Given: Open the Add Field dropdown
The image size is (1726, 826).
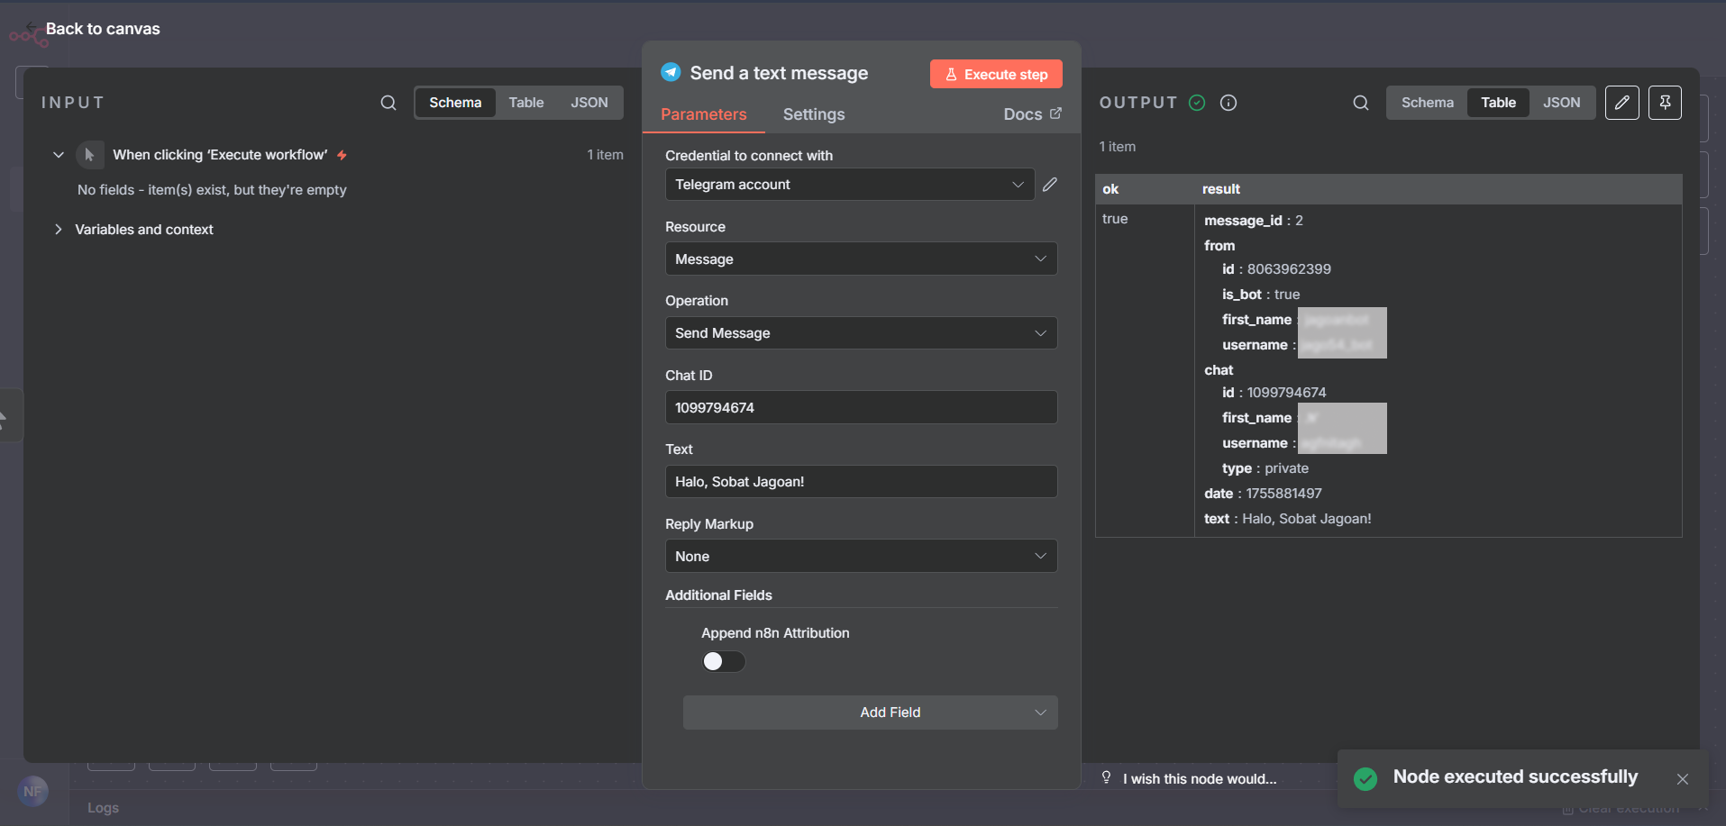Looking at the screenshot, I should click(870, 713).
